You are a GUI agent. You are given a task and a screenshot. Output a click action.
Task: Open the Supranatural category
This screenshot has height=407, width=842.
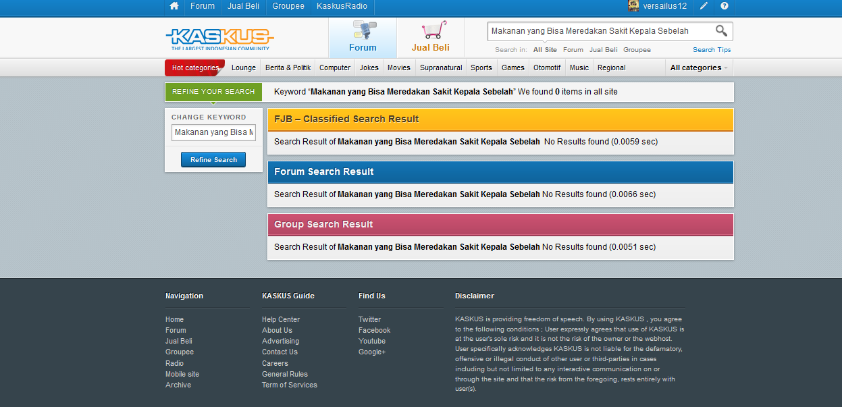(x=441, y=67)
